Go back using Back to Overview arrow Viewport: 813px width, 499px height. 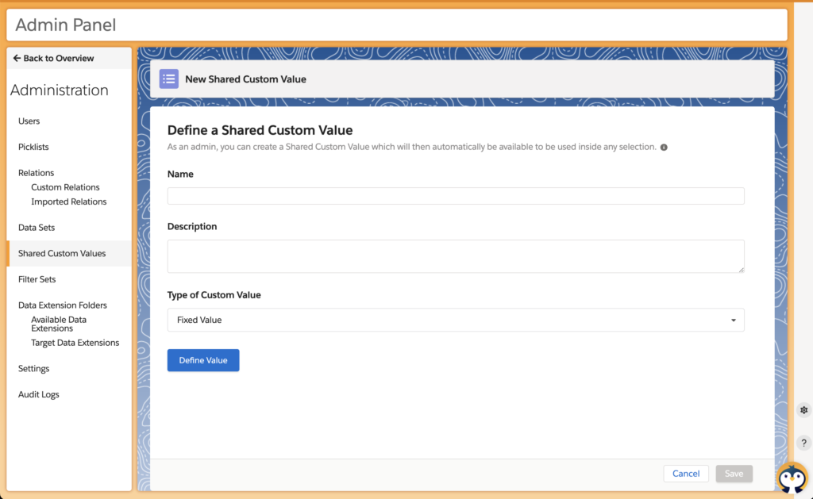pyautogui.click(x=53, y=59)
